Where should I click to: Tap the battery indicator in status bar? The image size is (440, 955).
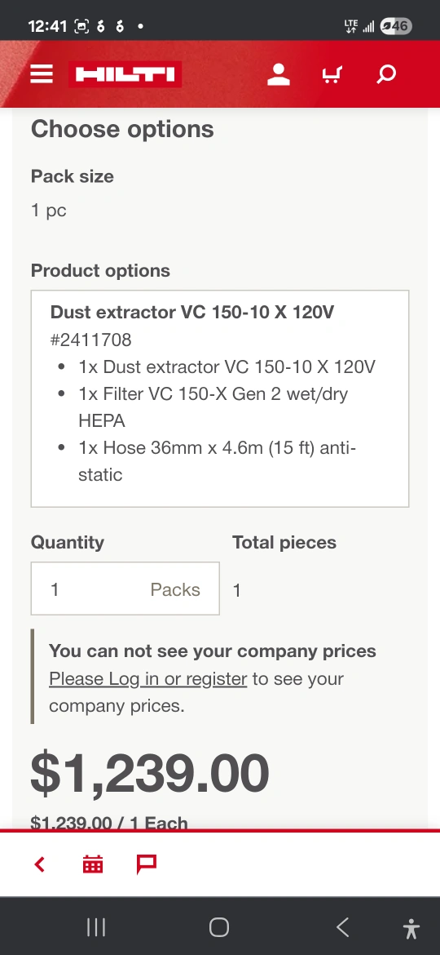click(x=396, y=26)
